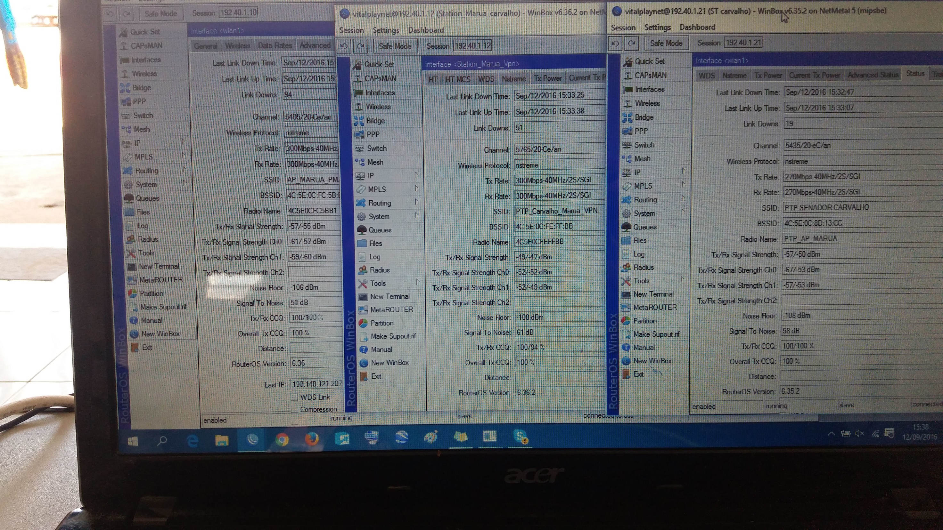Switch to Advanced Status tab in right window
Screen dimensions: 943x530
(873, 75)
